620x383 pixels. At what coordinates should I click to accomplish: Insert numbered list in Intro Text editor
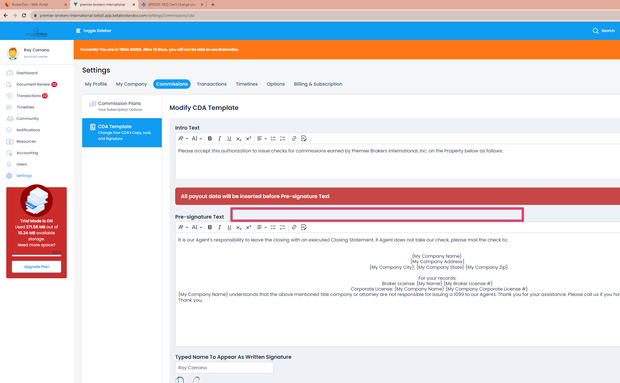[x=283, y=138]
